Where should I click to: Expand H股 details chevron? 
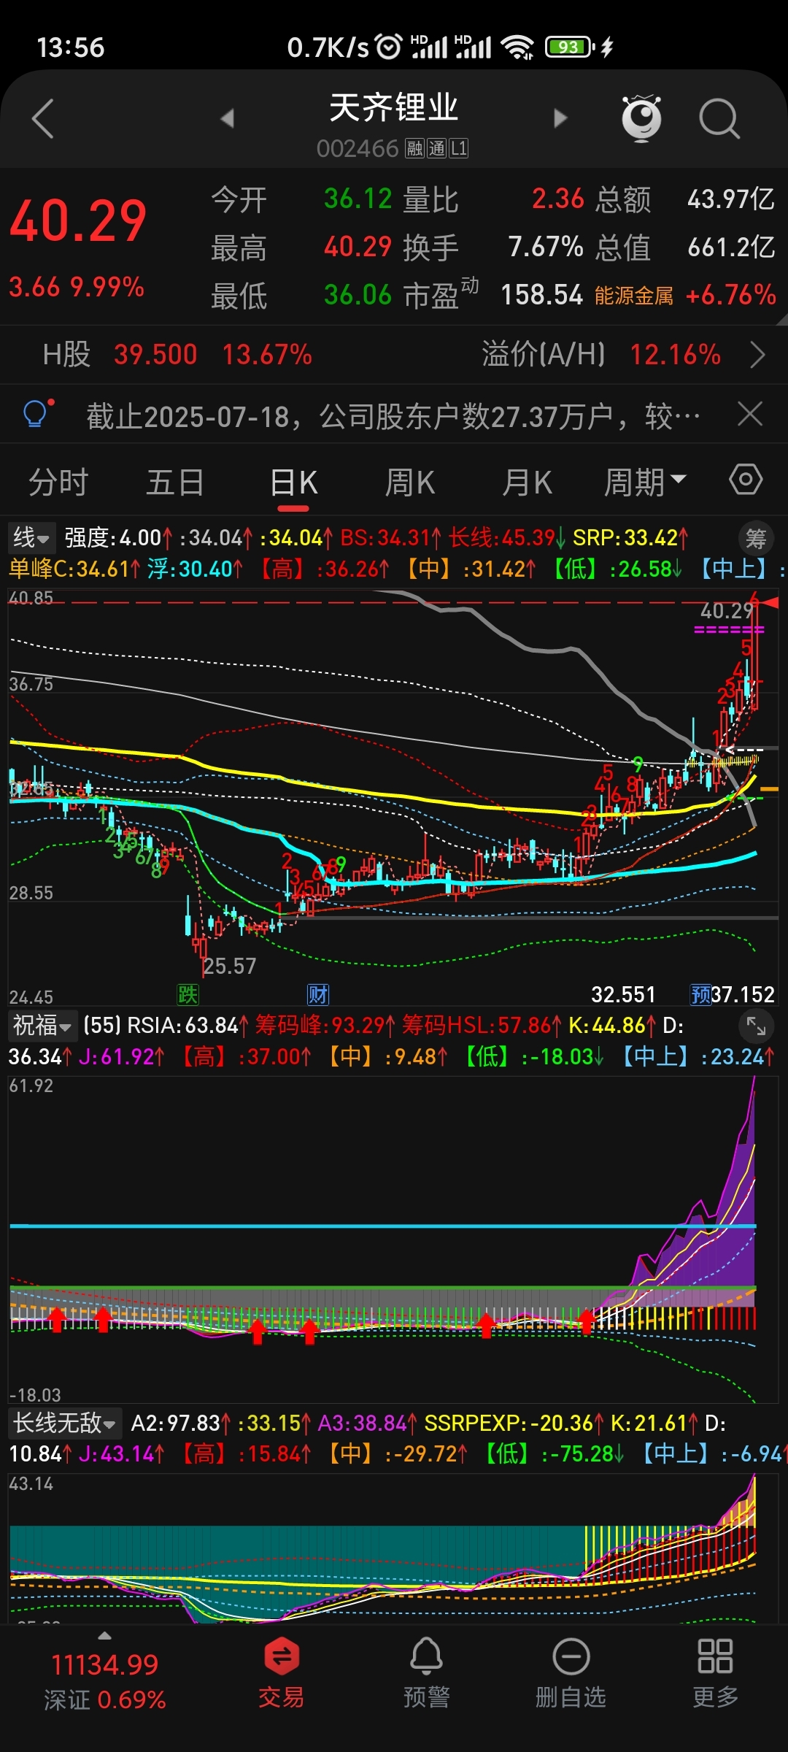pos(757,355)
